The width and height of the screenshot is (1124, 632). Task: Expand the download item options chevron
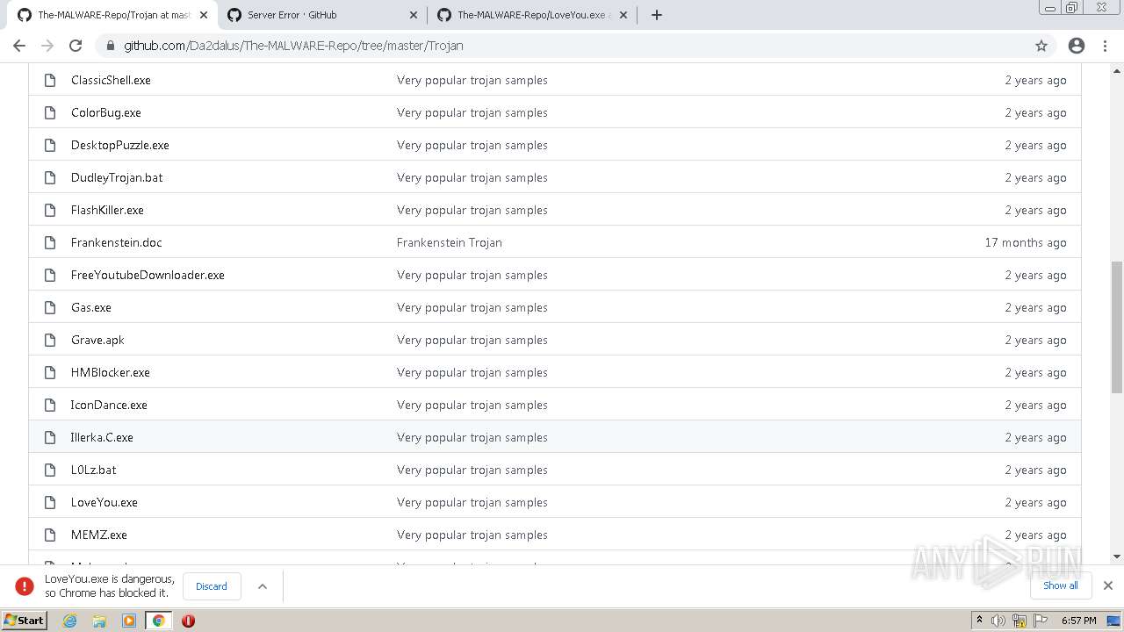click(262, 586)
